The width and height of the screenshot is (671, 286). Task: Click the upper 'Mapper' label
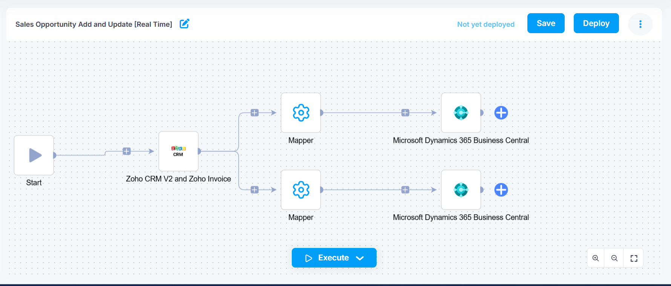click(x=301, y=140)
